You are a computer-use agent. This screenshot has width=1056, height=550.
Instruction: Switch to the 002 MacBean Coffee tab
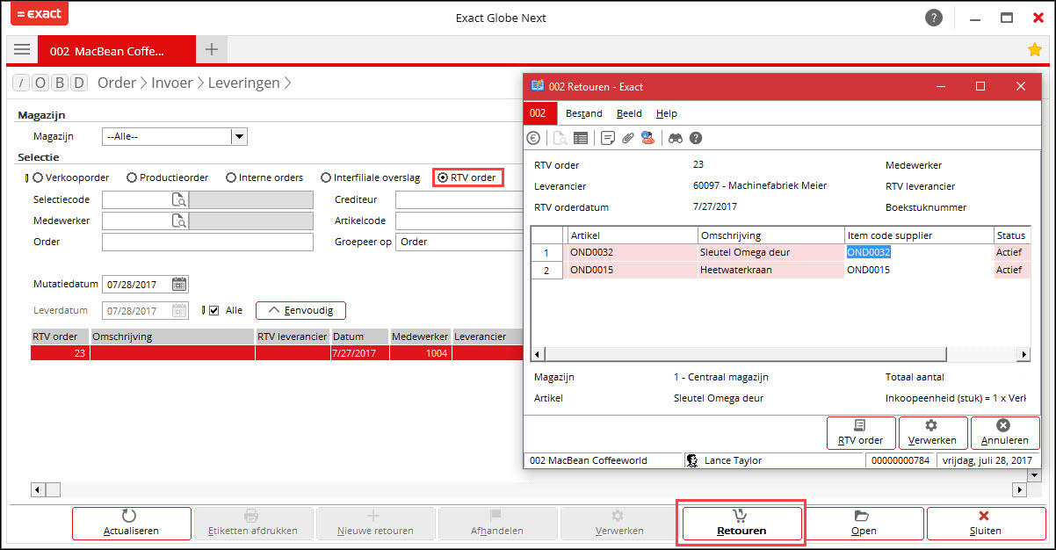pos(117,50)
